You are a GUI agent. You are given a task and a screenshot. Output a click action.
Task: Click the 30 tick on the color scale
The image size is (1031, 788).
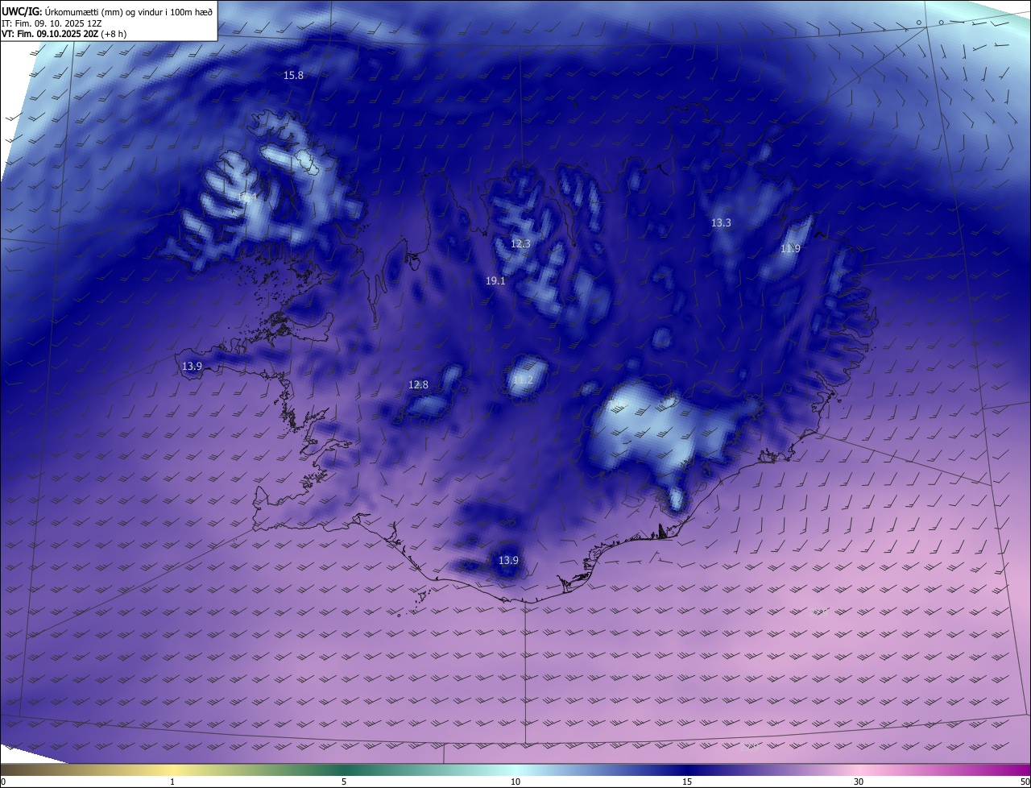point(859,782)
